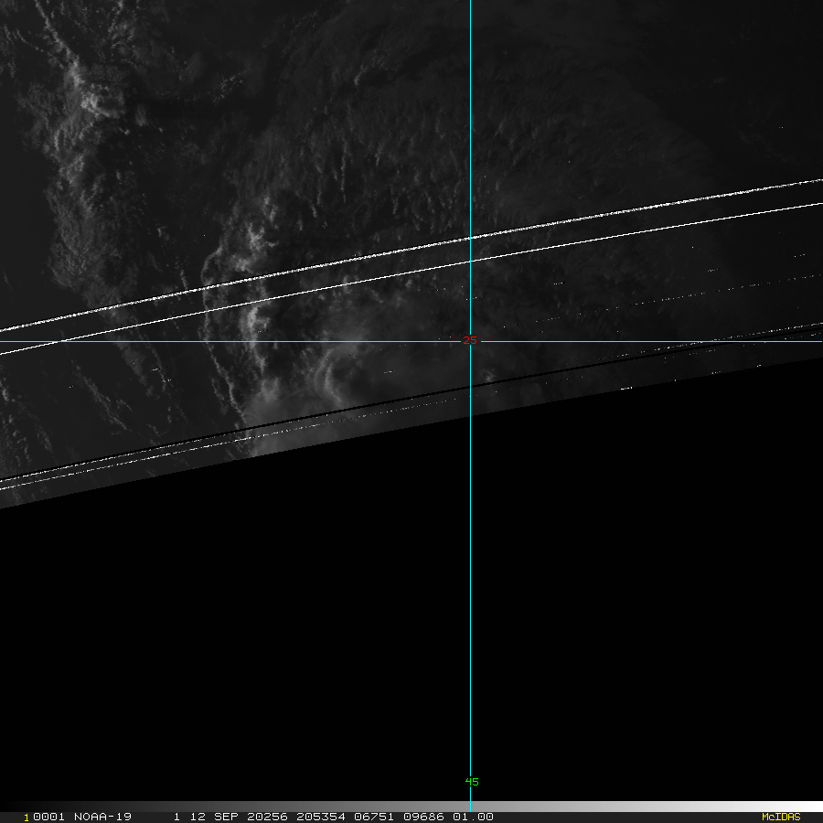Select the date text 12 SEP 20256

tap(239, 817)
